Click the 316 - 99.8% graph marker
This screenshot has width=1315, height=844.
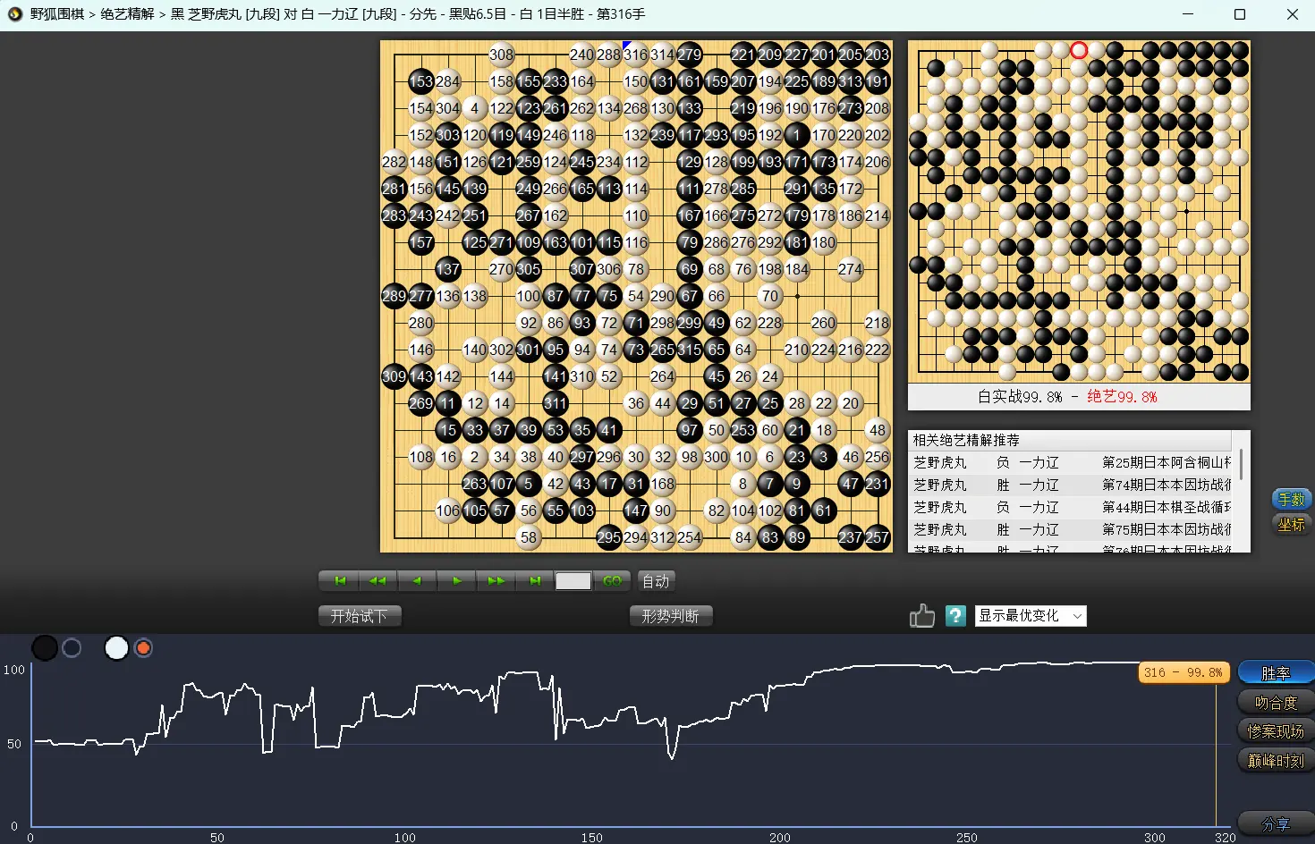click(x=1183, y=672)
